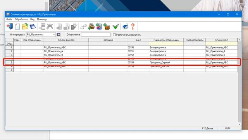Image resolution: width=248 pixels, height=140 pixels.
Task: Click the Параметры пилы column header
Action: click(194, 40)
